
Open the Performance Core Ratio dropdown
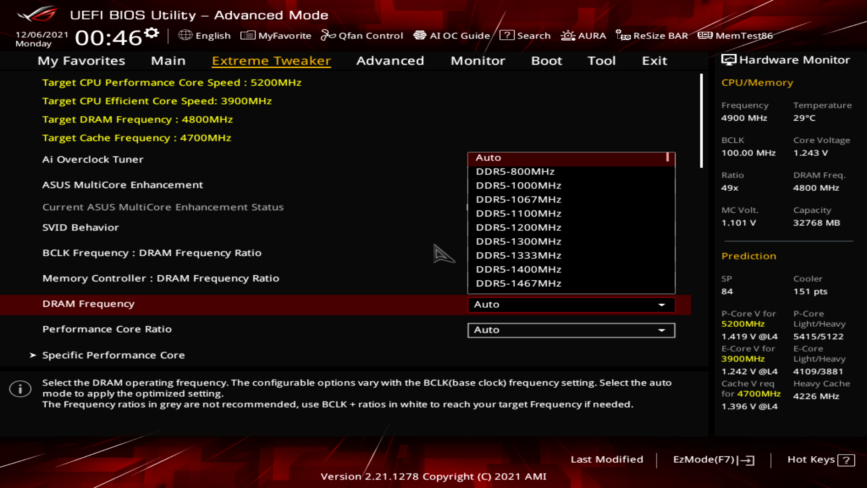tap(571, 330)
